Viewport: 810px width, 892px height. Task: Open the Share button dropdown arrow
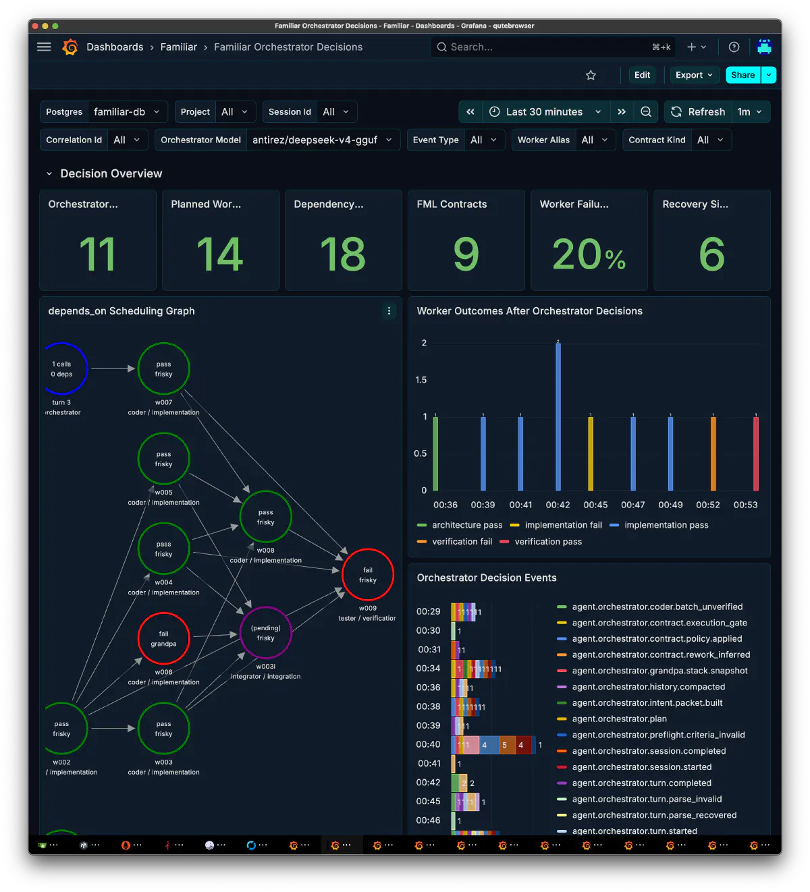(x=769, y=75)
